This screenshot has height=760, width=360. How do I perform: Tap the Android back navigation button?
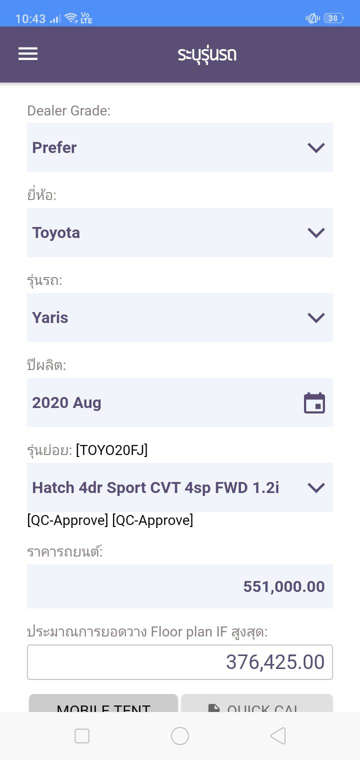click(x=278, y=736)
